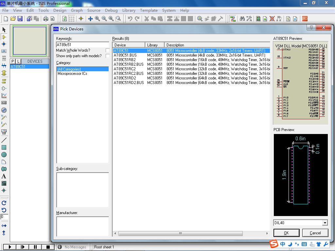335x251 pixels.
Task: Click the Print toolbar icon
Action: click(46, 19)
